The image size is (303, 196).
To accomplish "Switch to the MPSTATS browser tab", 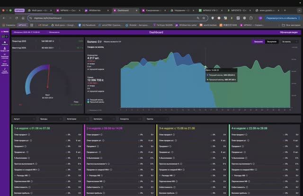I will click(x=239, y=10).
